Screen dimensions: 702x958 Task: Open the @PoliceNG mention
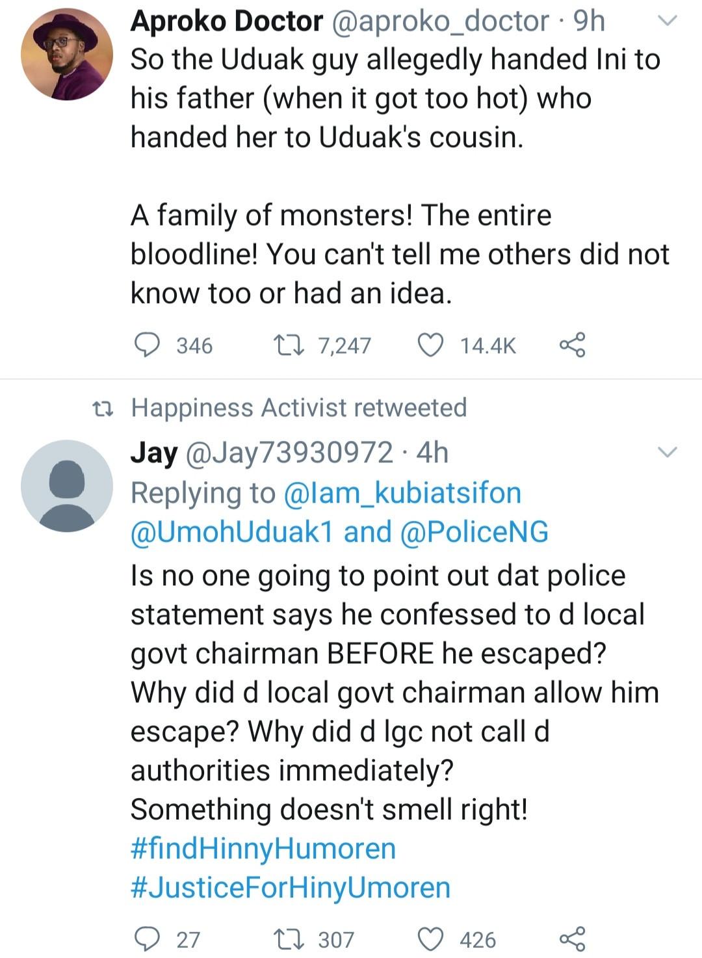tap(474, 532)
